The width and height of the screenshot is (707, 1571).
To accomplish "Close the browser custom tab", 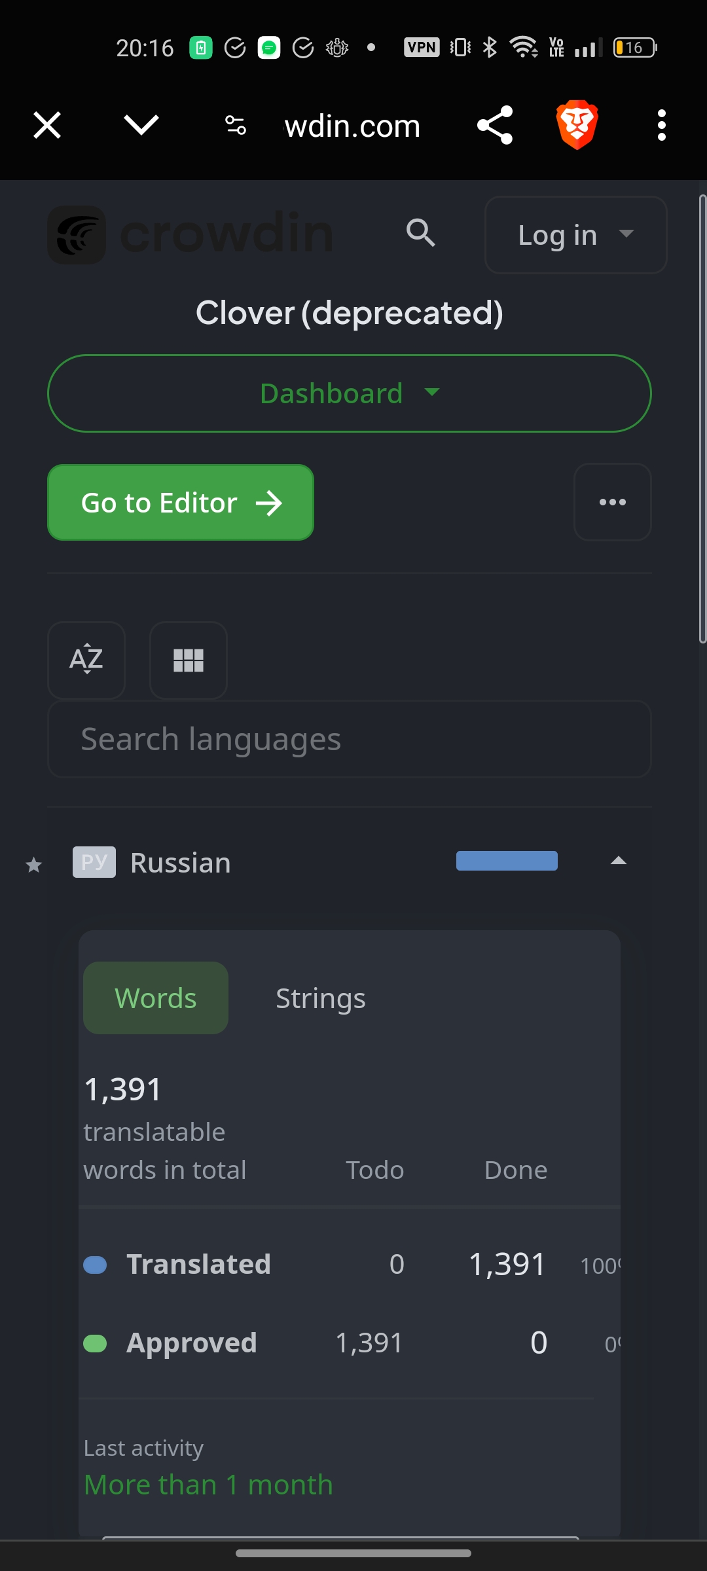I will click(47, 125).
